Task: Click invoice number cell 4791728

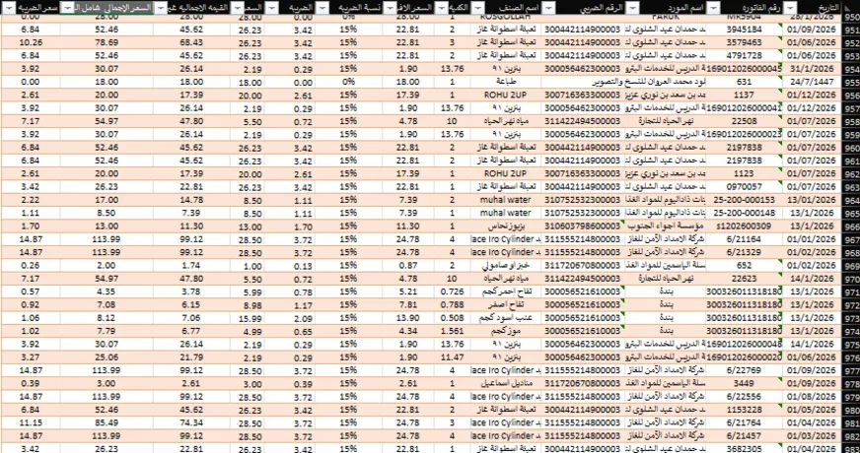Action: (x=745, y=55)
